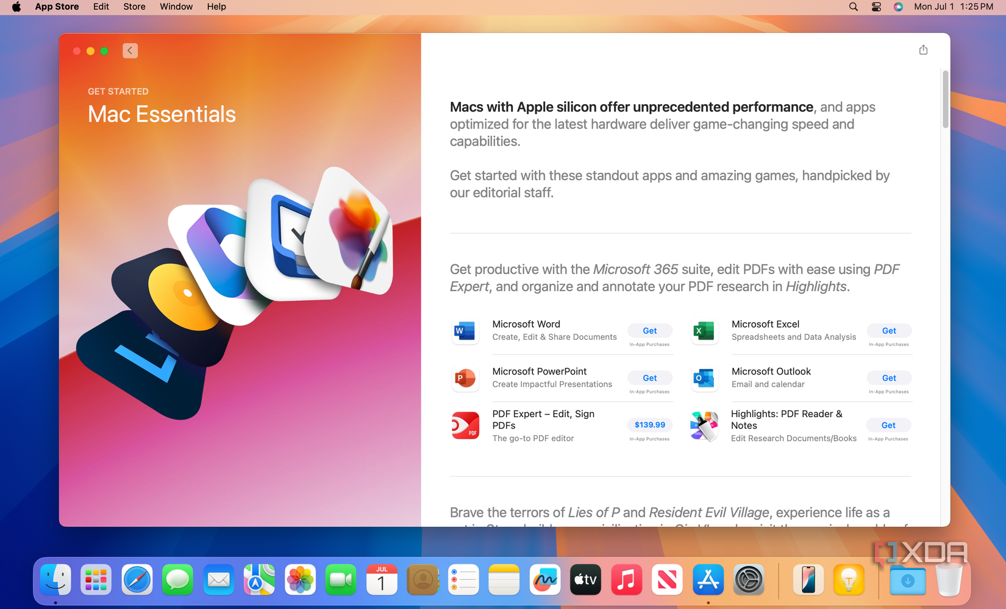
Task: Buy PDF Expert for $139.99
Action: [x=649, y=424]
